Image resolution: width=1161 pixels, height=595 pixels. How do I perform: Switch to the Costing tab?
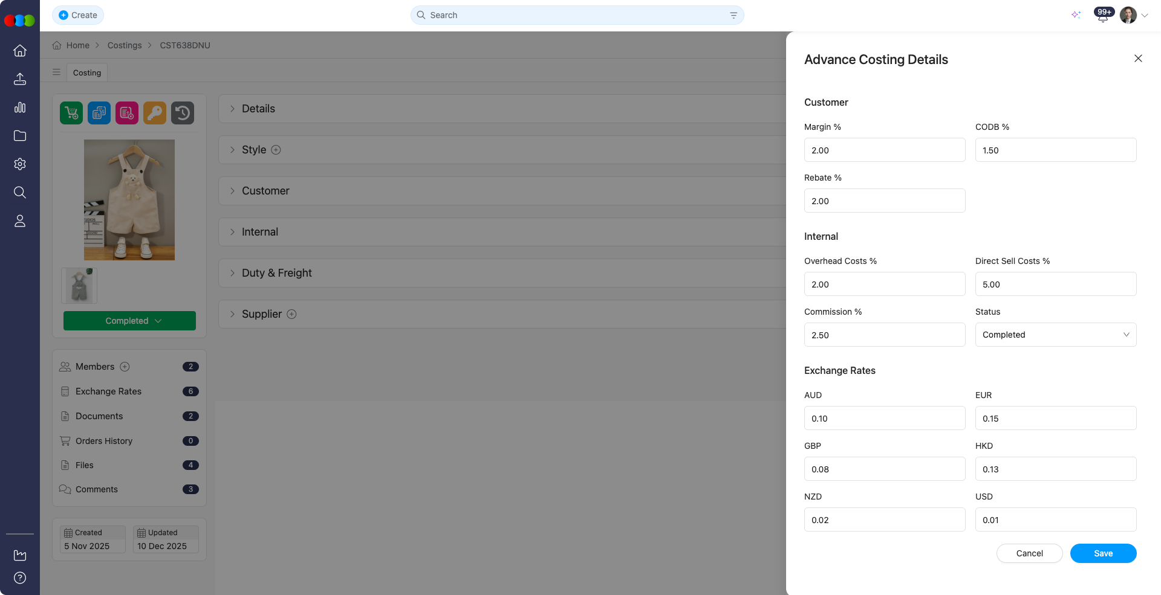coord(86,72)
